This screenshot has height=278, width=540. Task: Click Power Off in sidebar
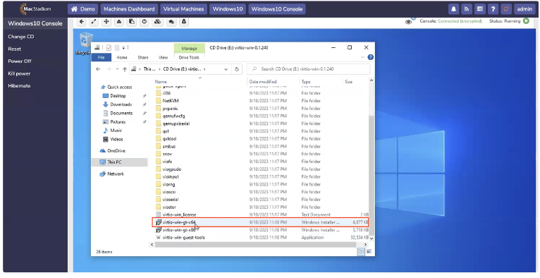[x=20, y=61]
